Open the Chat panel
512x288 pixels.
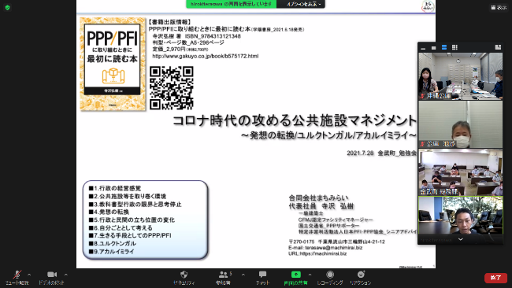(x=262, y=278)
